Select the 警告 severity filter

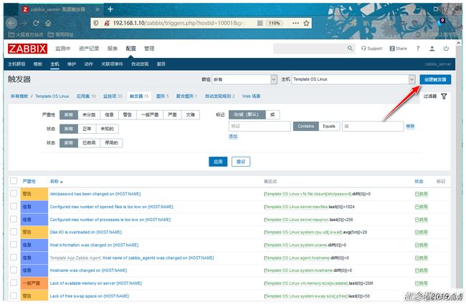point(127,114)
